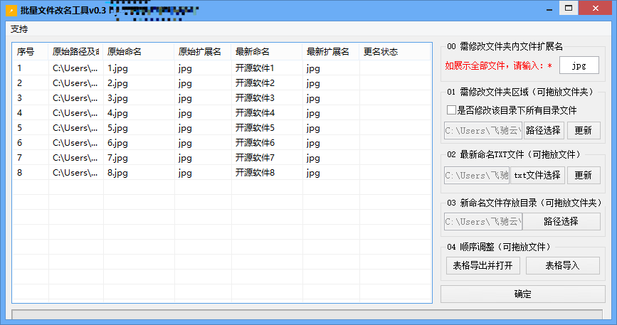This screenshot has width=617, height=325.
Task: Select the cell 8.jpg
Action: click(x=139, y=173)
